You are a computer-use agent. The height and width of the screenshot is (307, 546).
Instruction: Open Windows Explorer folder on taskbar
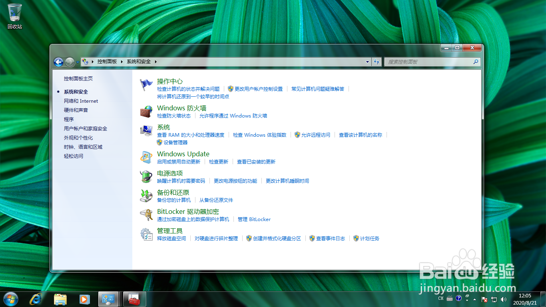(x=60, y=299)
